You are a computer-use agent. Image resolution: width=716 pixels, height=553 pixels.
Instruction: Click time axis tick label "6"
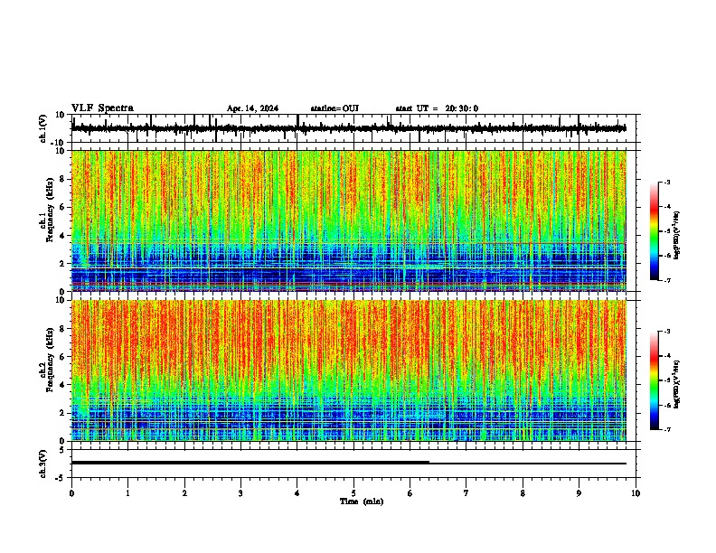coord(410,493)
